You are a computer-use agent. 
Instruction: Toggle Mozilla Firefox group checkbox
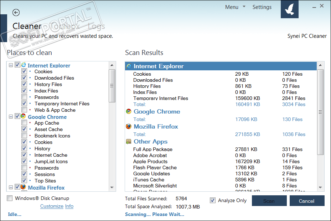pyautogui.click(x=17, y=187)
